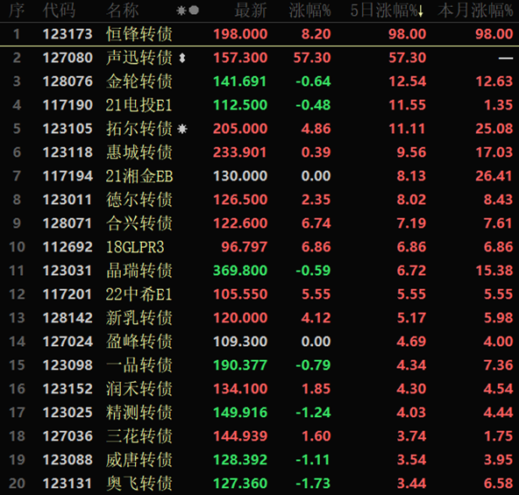Select the 18GLPR3 row
The image size is (519, 495).
coord(259,247)
